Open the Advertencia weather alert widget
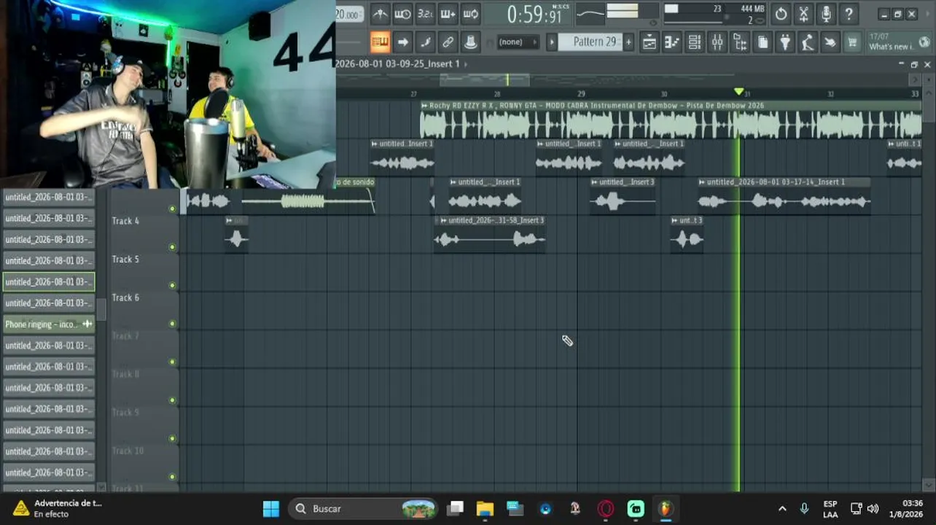Viewport: 936px width, 525px height. click(58, 508)
